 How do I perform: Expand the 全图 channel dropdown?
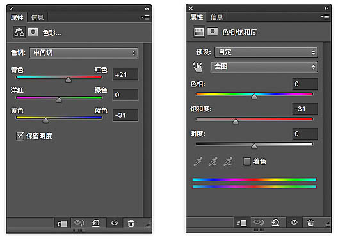(264, 67)
